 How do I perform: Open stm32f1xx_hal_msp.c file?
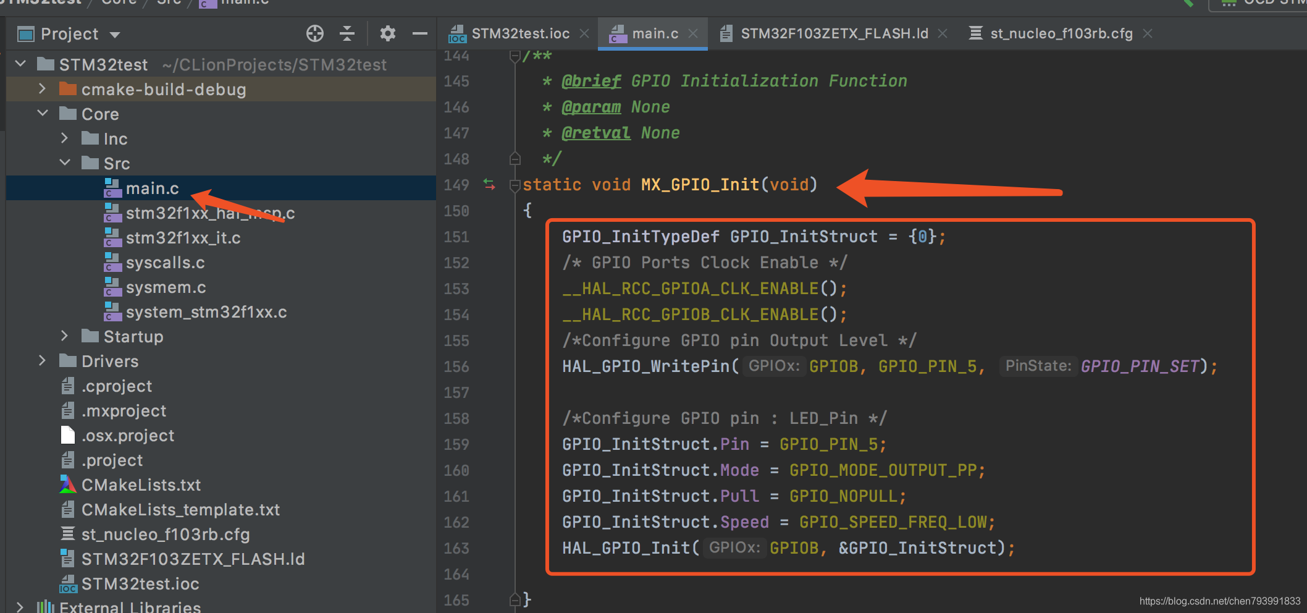210,213
